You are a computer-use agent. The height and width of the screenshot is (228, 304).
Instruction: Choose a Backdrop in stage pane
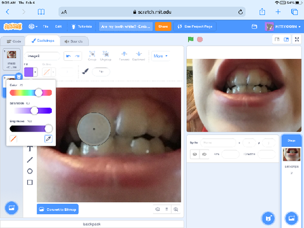tap(291, 218)
